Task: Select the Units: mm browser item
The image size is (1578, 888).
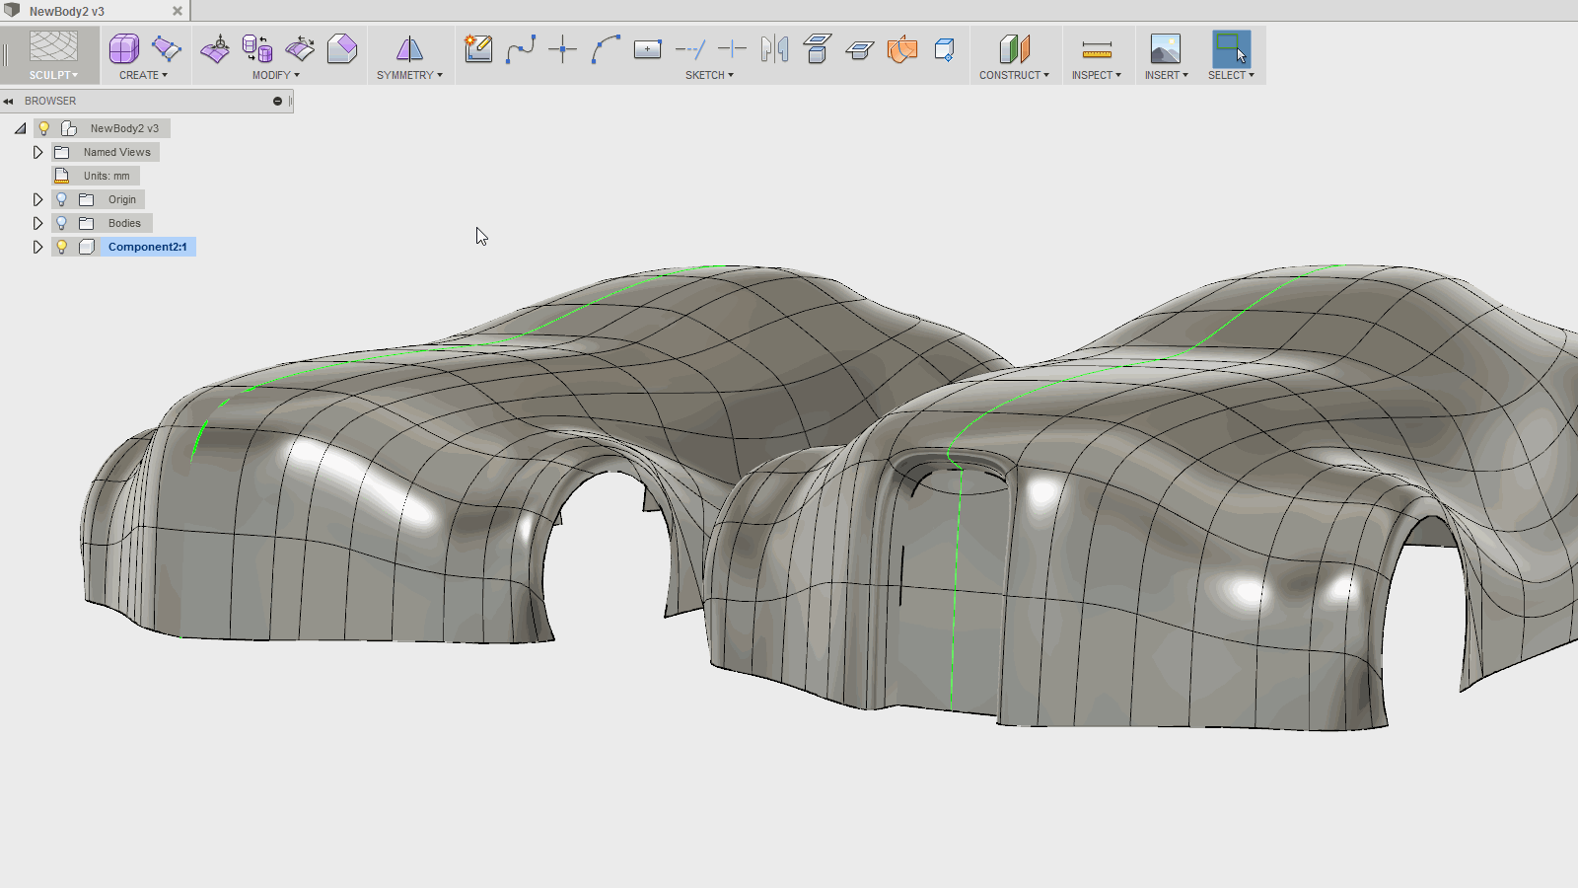Action: coord(106,176)
